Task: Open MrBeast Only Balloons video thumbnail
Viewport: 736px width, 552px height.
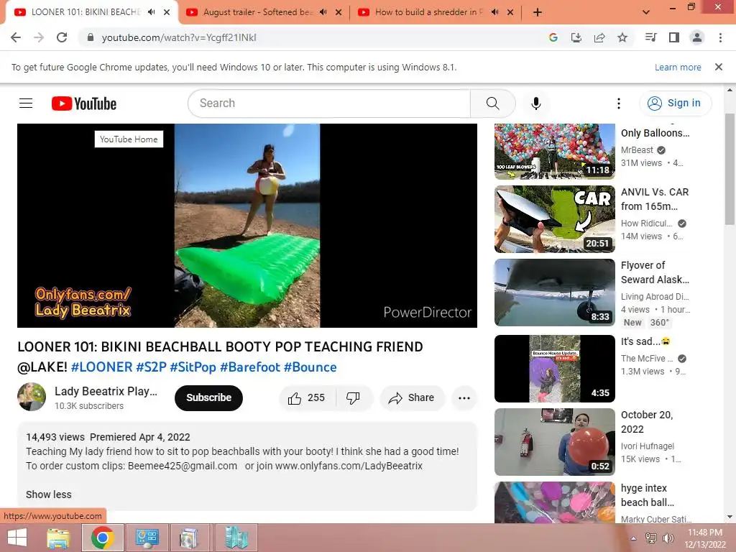Action: coord(554,151)
